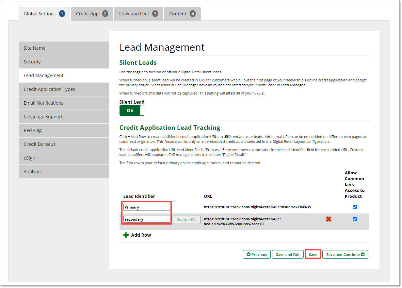
Task: Delete the Secondary row with red X
Action: [x=329, y=219]
